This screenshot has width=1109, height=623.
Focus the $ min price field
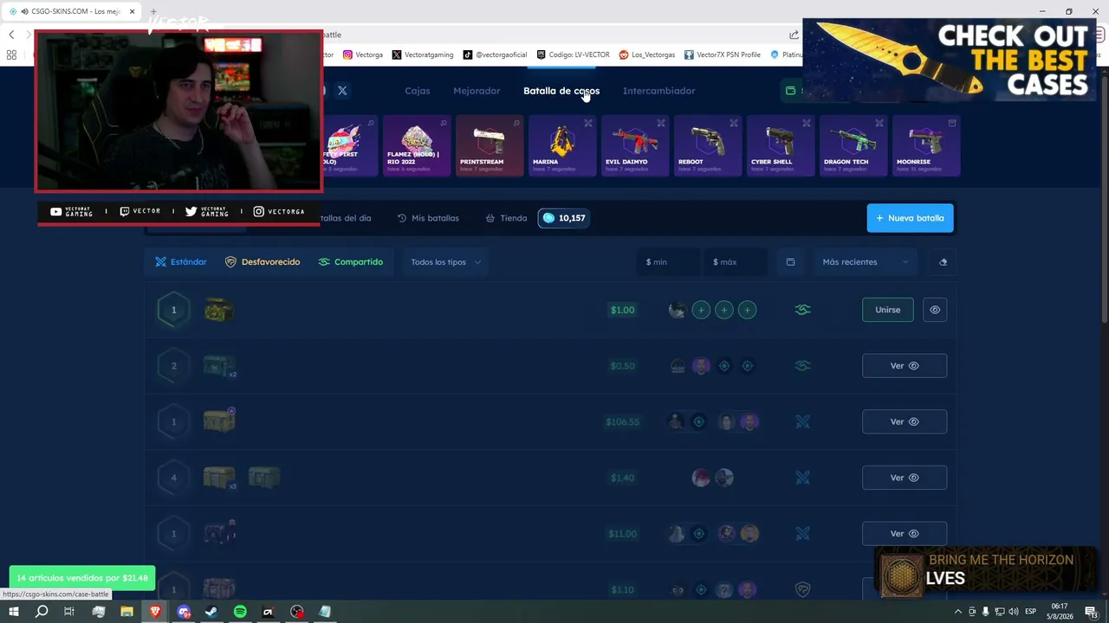[x=667, y=262]
